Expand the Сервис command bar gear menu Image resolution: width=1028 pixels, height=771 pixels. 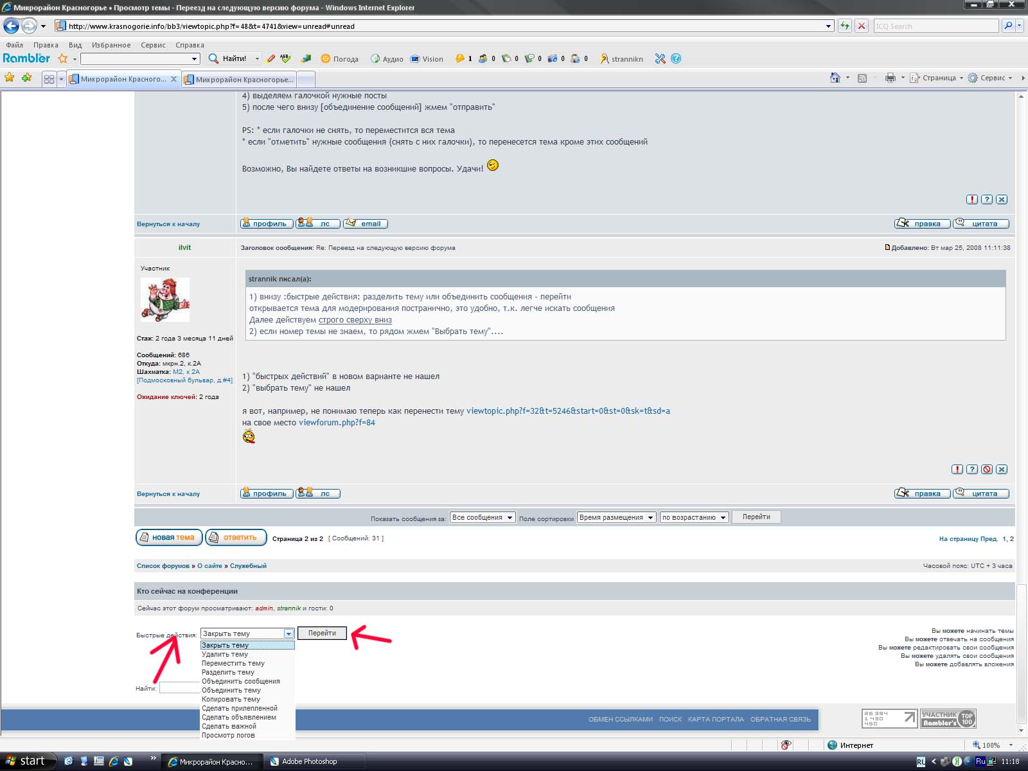click(989, 78)
